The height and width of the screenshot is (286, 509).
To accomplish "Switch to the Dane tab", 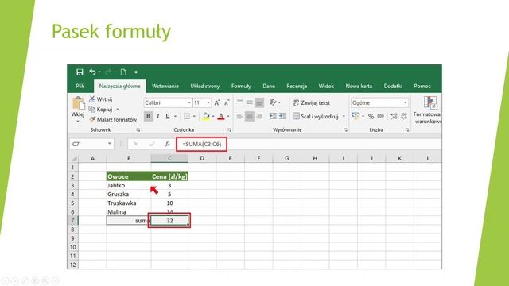I will tap(269, 87).
